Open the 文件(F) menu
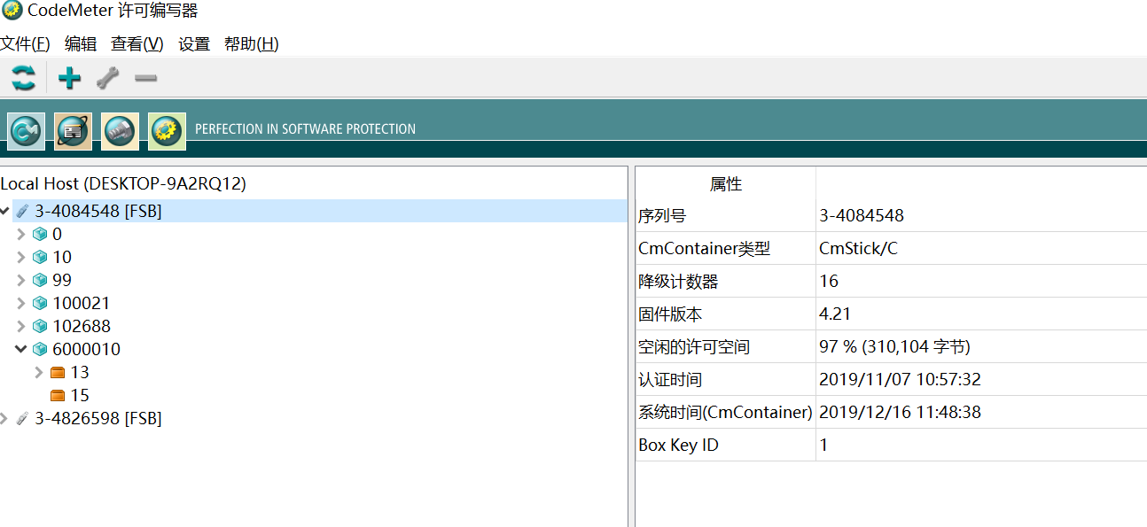This screenshot has width=1147, height=527. coord(26,44)
